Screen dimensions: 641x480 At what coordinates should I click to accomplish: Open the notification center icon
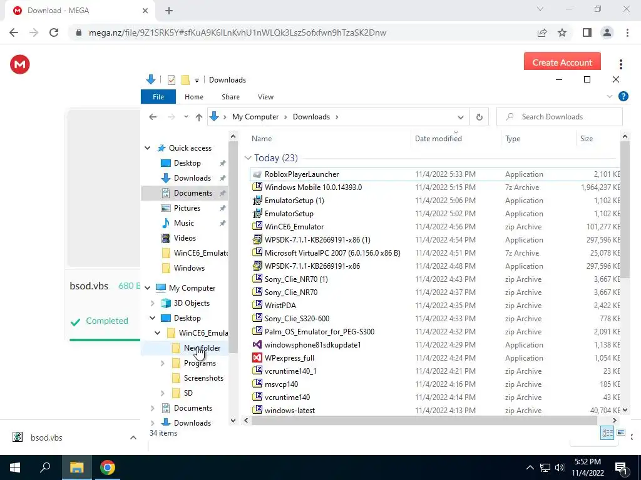tap(621, 467)
